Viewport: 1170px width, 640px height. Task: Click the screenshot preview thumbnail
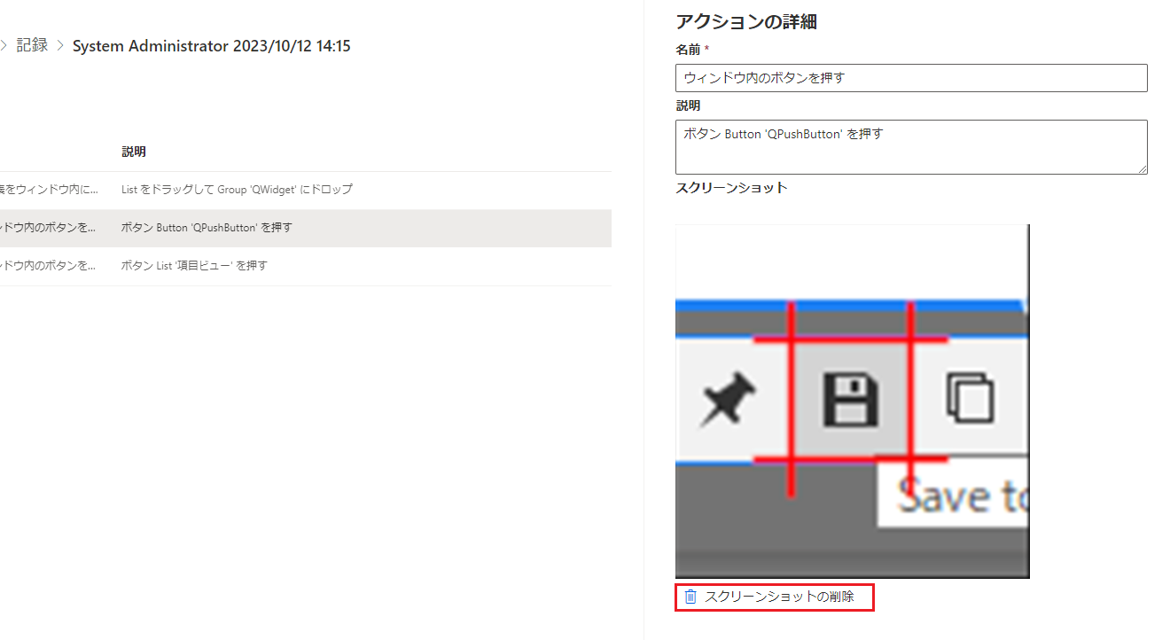(x=852, y=402)
